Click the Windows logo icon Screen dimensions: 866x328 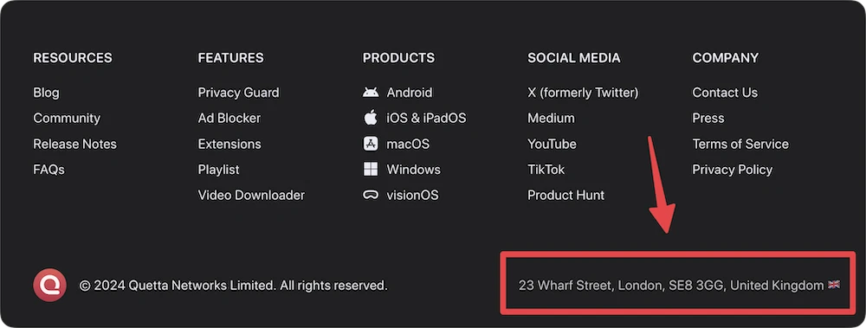point(371,169)
